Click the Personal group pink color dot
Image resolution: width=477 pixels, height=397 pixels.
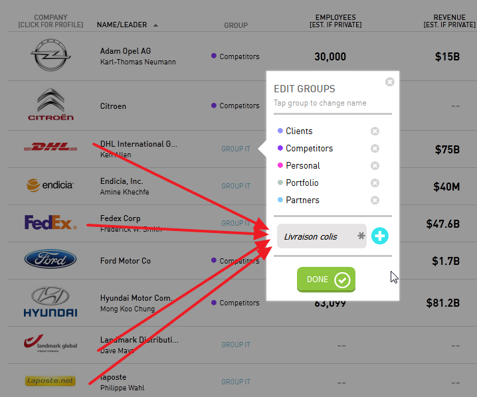tap(280, 165)
